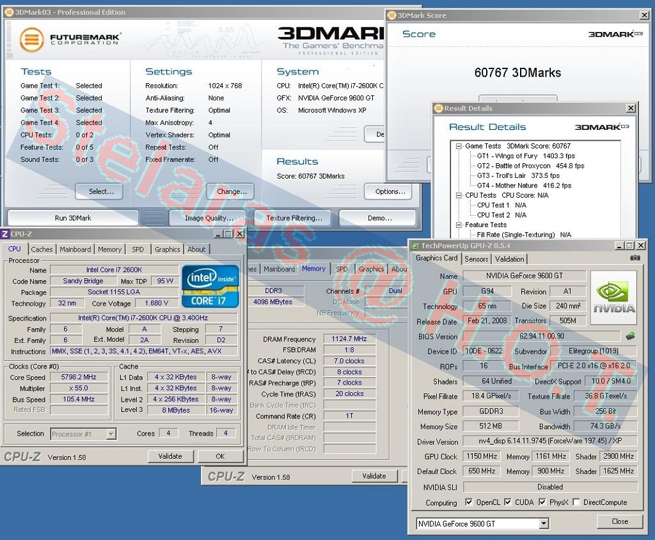Viewport: 655px width, 540px height.
Task: Click the Futuremark orange logo icon
Action: 32,40
